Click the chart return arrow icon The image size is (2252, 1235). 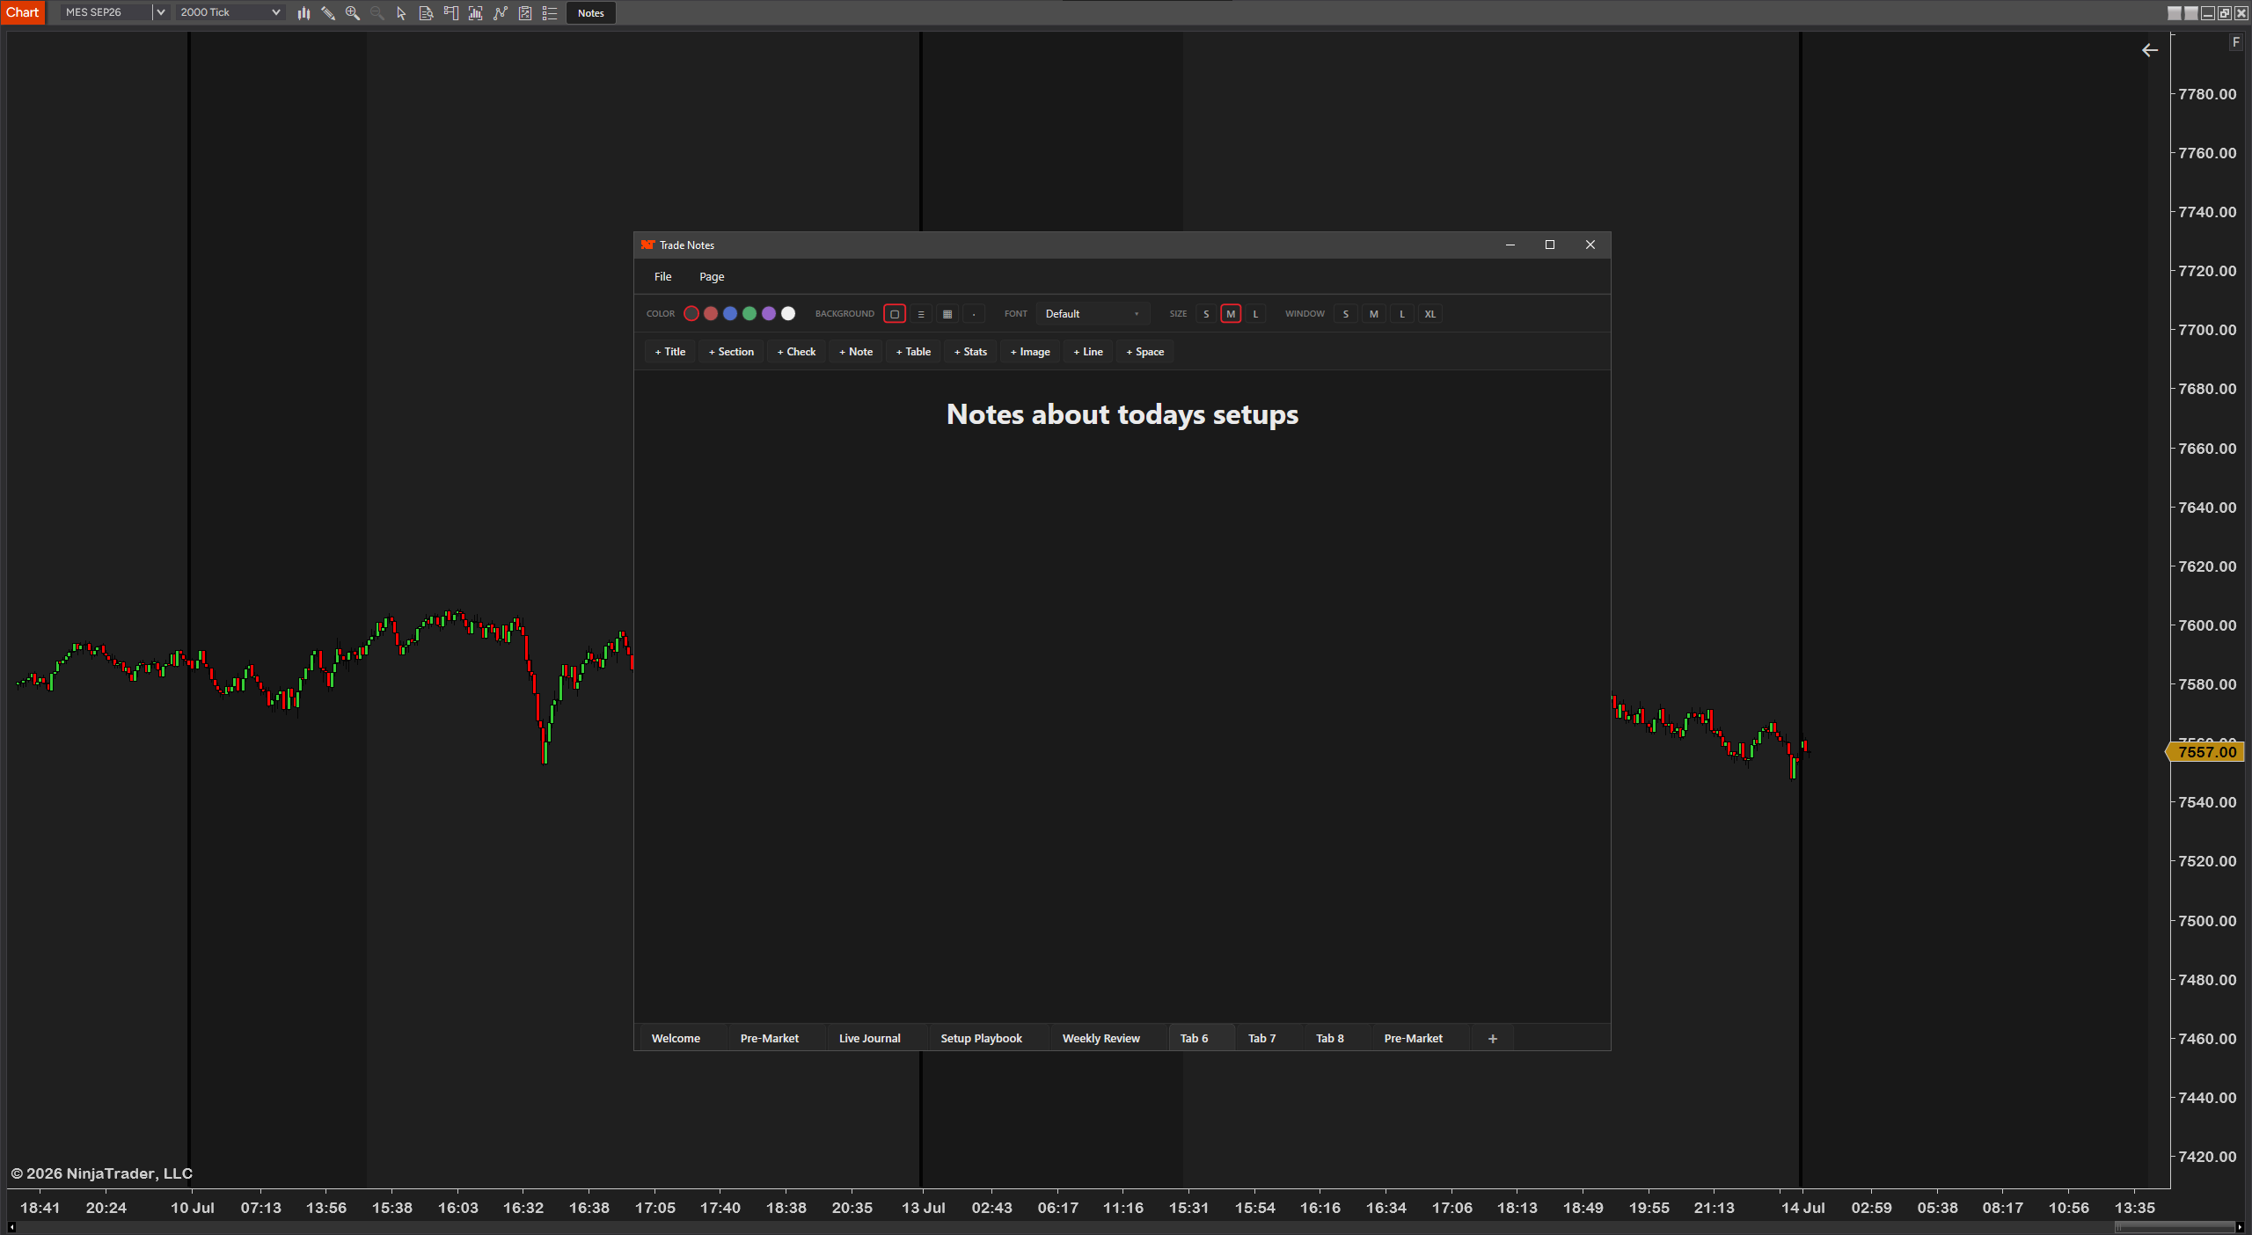(x=2149, y=50)
